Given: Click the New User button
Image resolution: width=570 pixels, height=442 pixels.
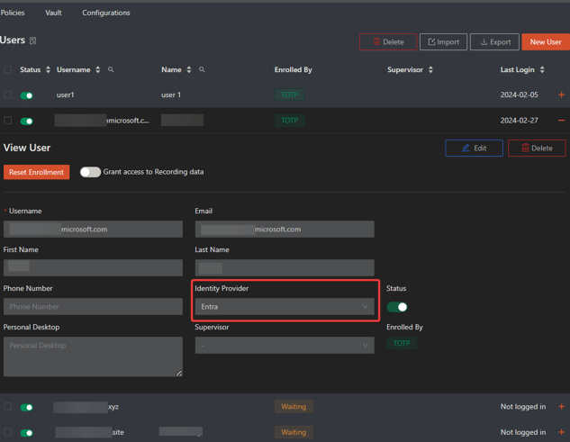Looking at the screenshot, I should click(x=545, y=42).
